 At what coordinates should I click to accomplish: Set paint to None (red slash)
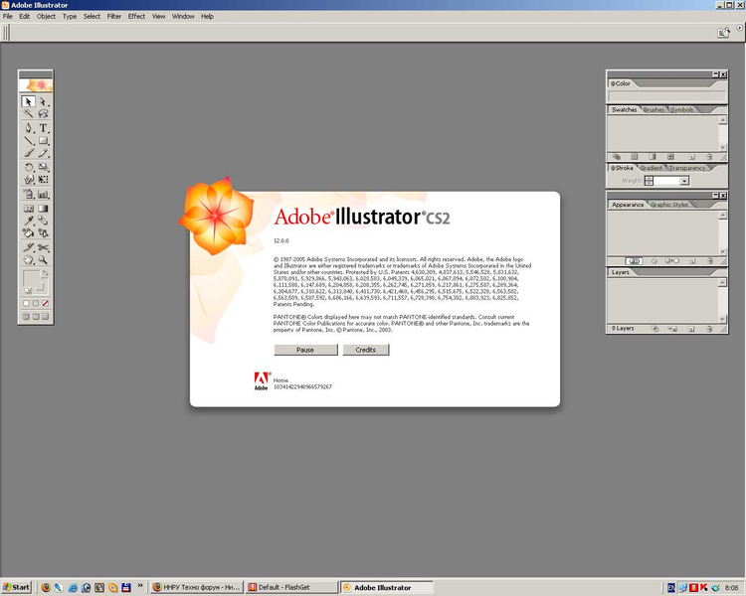pyautogui.click(x=45, y=303)
